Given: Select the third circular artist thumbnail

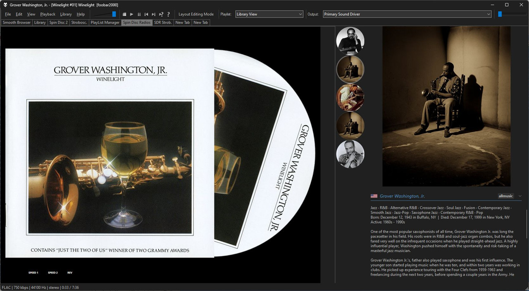Looking at the screenshot, I should pos(350,98).
